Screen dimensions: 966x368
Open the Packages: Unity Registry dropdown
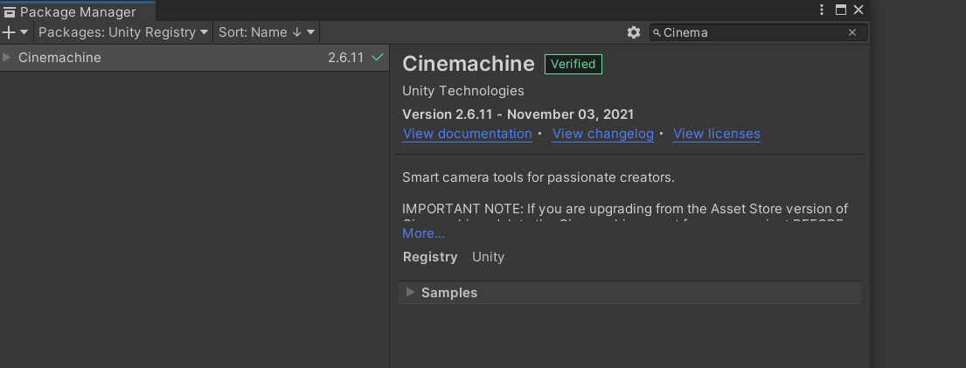pos(123,32)
